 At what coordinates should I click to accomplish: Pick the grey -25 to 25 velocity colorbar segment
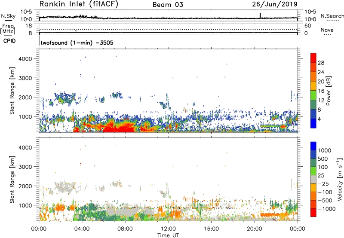point(313,179)
